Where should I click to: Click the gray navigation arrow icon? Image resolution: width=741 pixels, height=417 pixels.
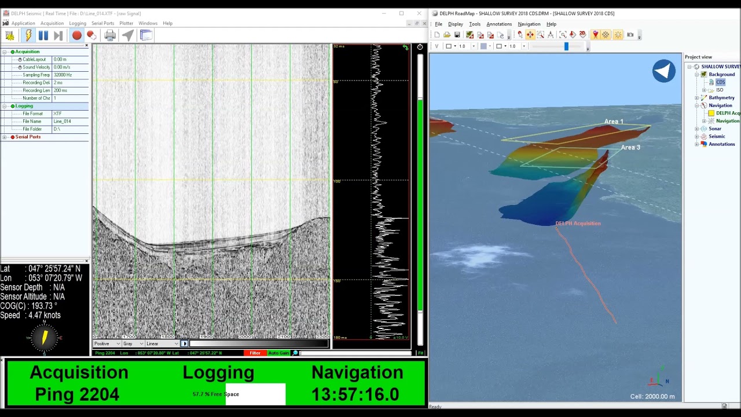tap(128, 35)
